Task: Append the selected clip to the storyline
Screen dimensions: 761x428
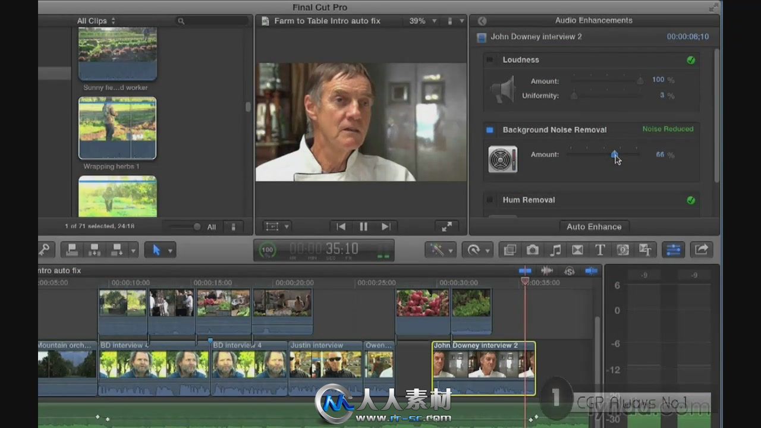Action: [116, 250]
